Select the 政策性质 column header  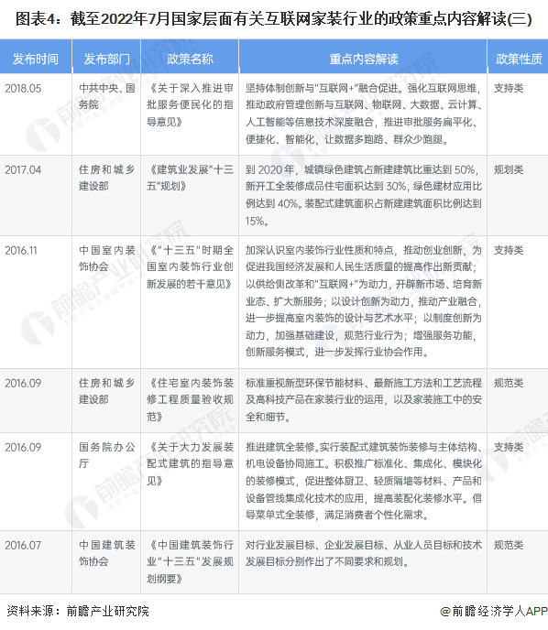click(x=519, y=59)
